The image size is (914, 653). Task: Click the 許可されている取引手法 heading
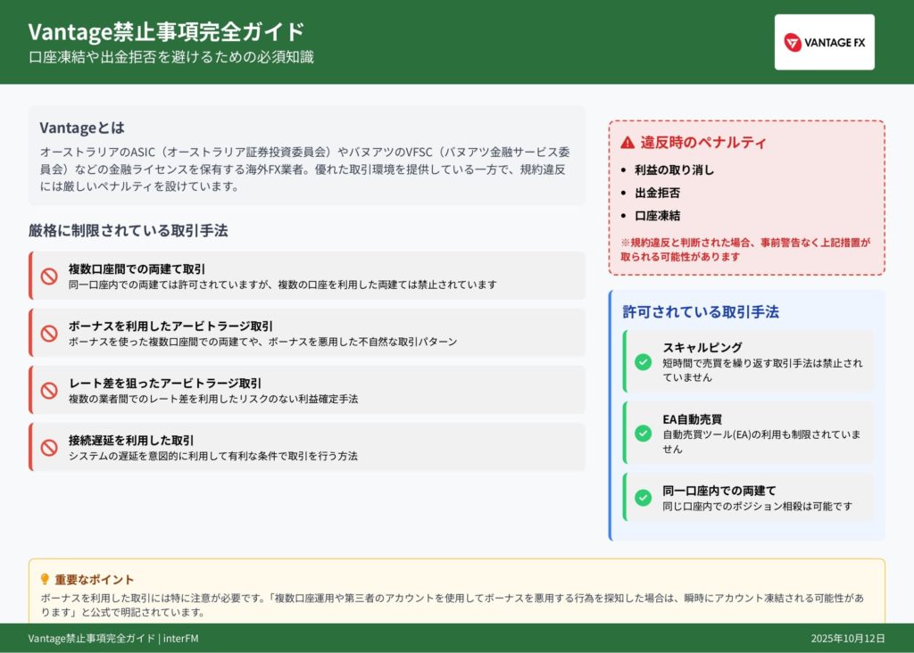(x=701, y=311)
